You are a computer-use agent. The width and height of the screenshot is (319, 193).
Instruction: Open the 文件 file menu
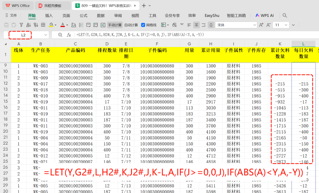(x=11, y=16)
